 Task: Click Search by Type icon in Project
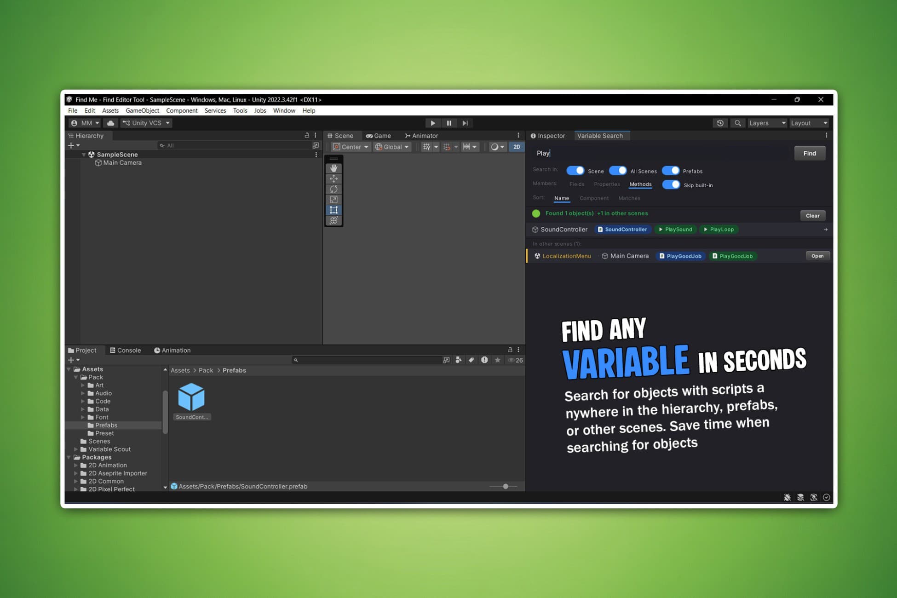(x=459, y=360)
